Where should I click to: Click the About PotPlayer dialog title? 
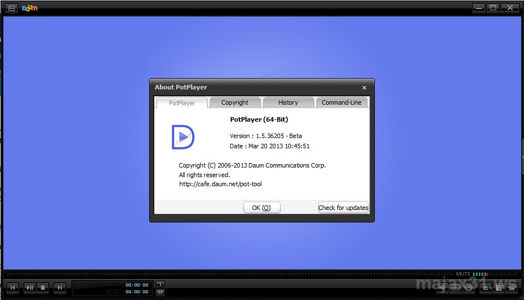(x=181, y=87)
